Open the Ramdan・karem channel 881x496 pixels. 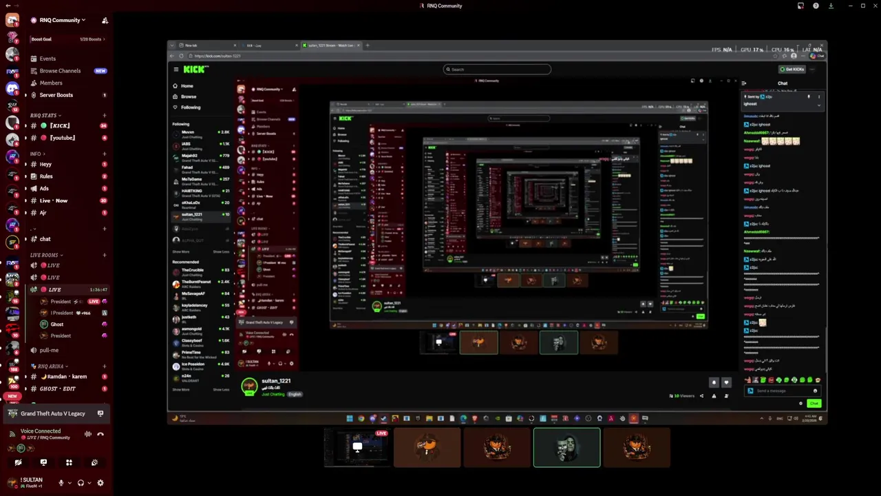(67, 377)
